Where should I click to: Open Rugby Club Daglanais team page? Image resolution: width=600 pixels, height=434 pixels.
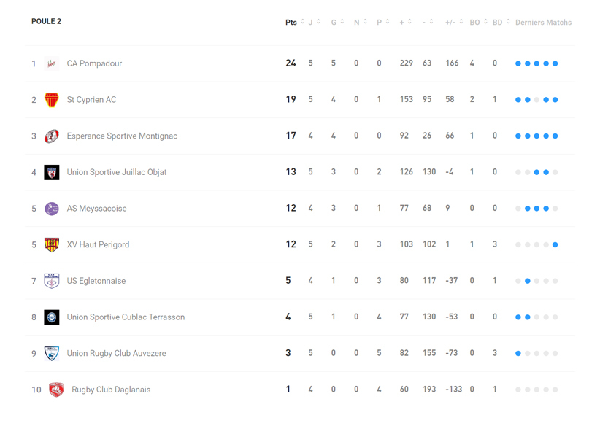(x=111, y=390)
